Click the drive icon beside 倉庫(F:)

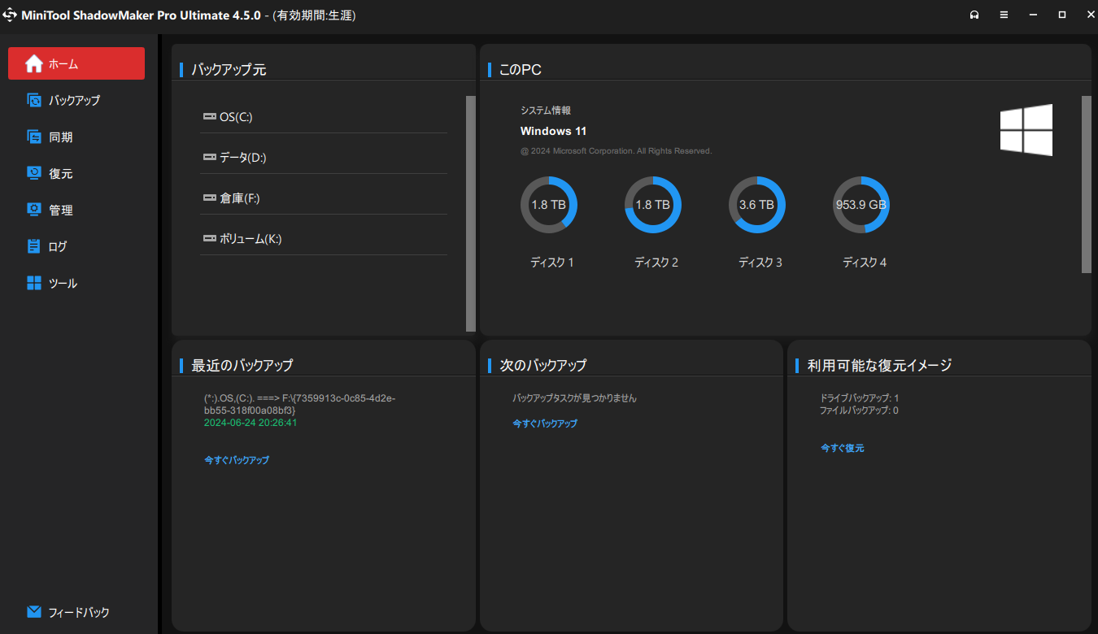pos(210,198)
